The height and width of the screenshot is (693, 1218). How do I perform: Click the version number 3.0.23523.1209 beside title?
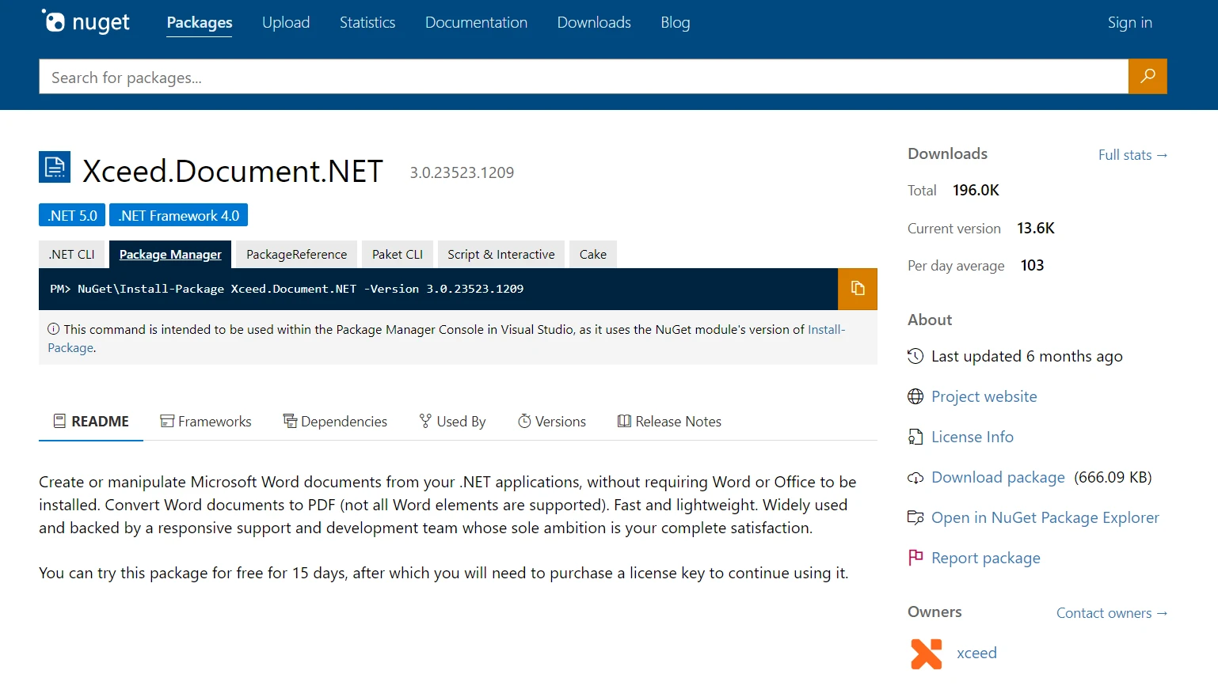tap(462, 172)
